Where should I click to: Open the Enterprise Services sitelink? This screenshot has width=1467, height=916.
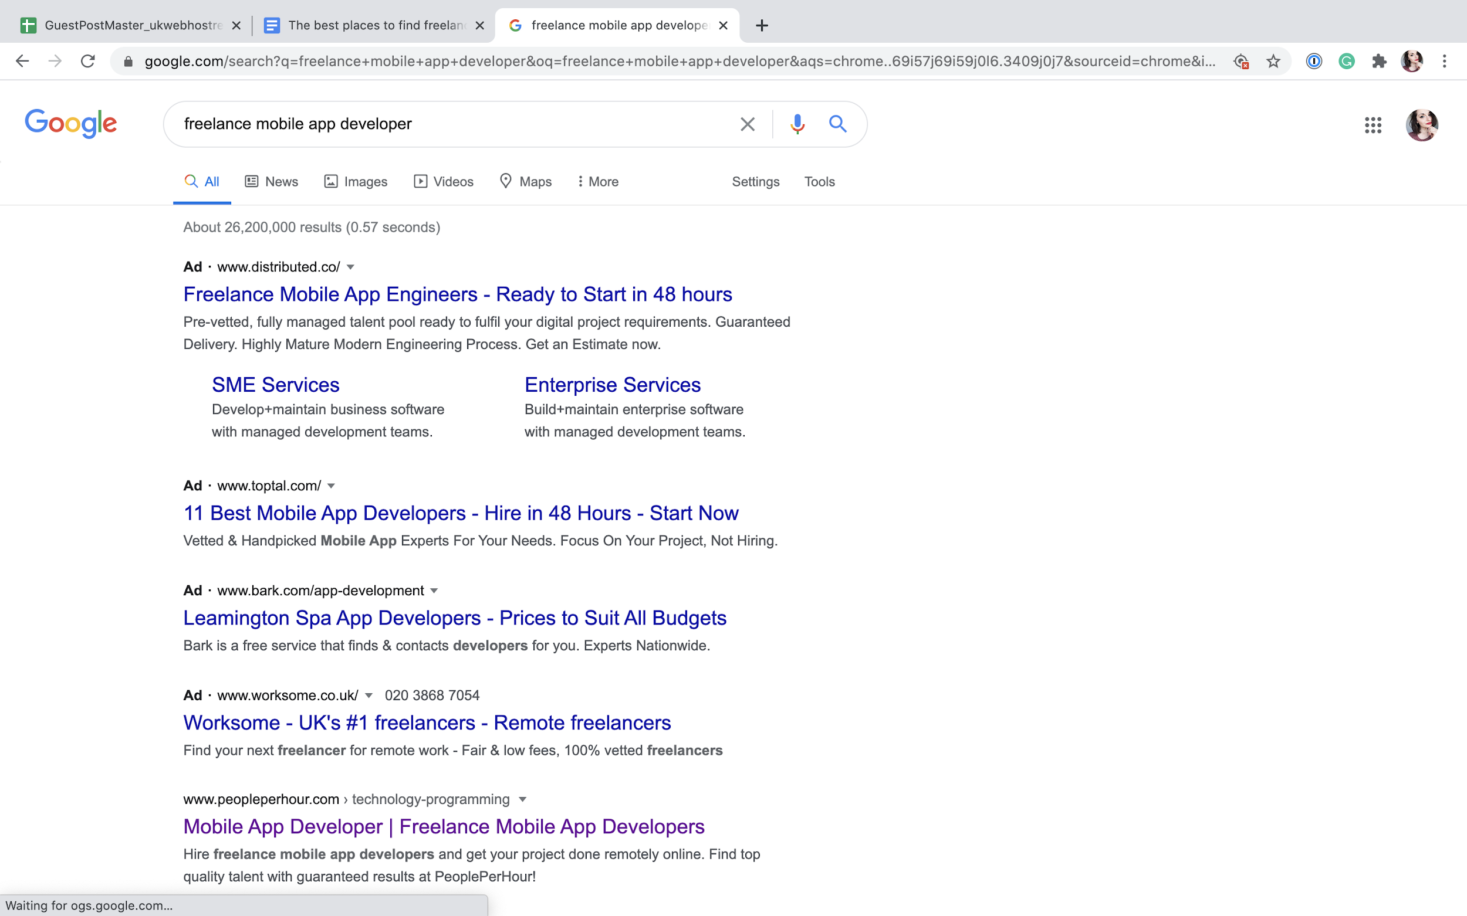[612, 385]
